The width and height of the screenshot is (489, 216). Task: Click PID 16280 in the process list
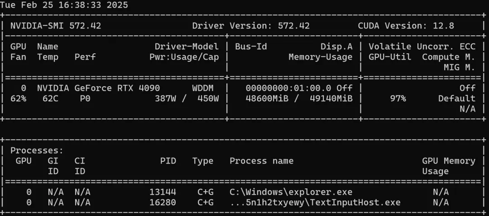click(163, 202)
